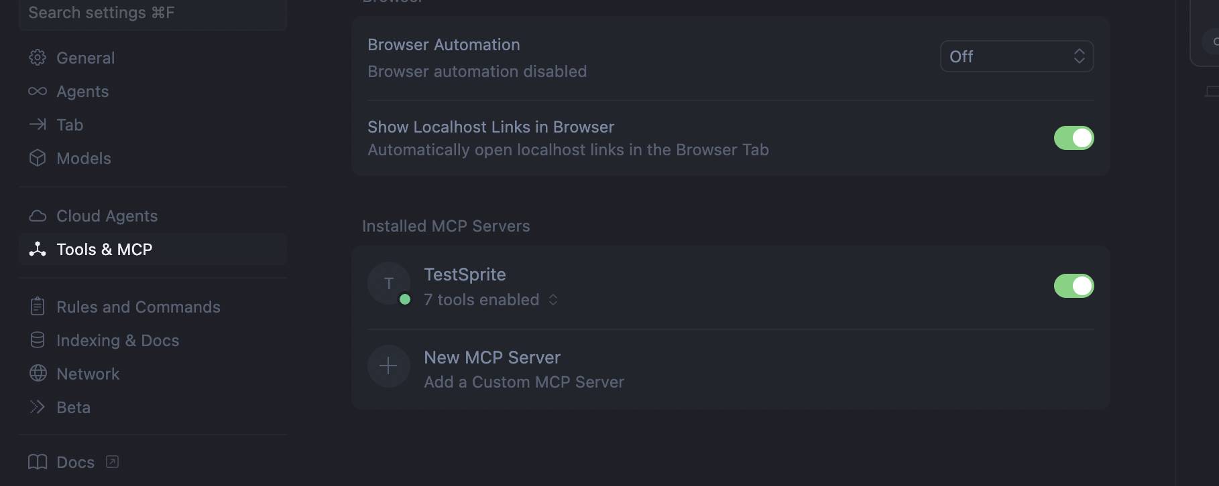Open the Browser Automation Off dropdown
Viewport: 1219px width, 486px height.
pyautogui.click(x=1017, y=56)
